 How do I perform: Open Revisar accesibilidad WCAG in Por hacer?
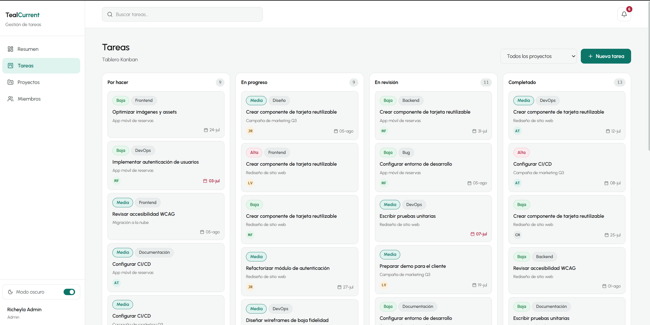pos(166,216)
